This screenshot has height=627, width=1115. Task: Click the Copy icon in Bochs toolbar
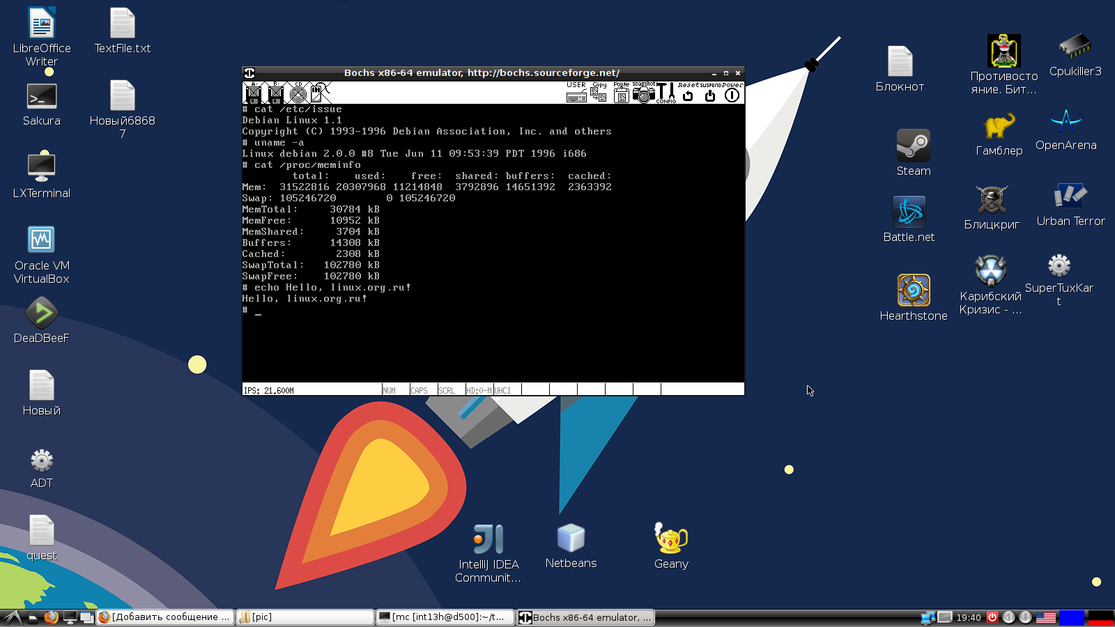coord(599,93)
